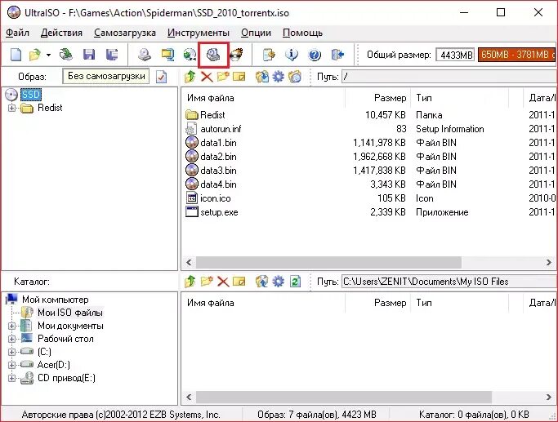Viewport: 558px width, 422px height.
Task: Delete the selection with the image red X
Action: pos(207,77)
